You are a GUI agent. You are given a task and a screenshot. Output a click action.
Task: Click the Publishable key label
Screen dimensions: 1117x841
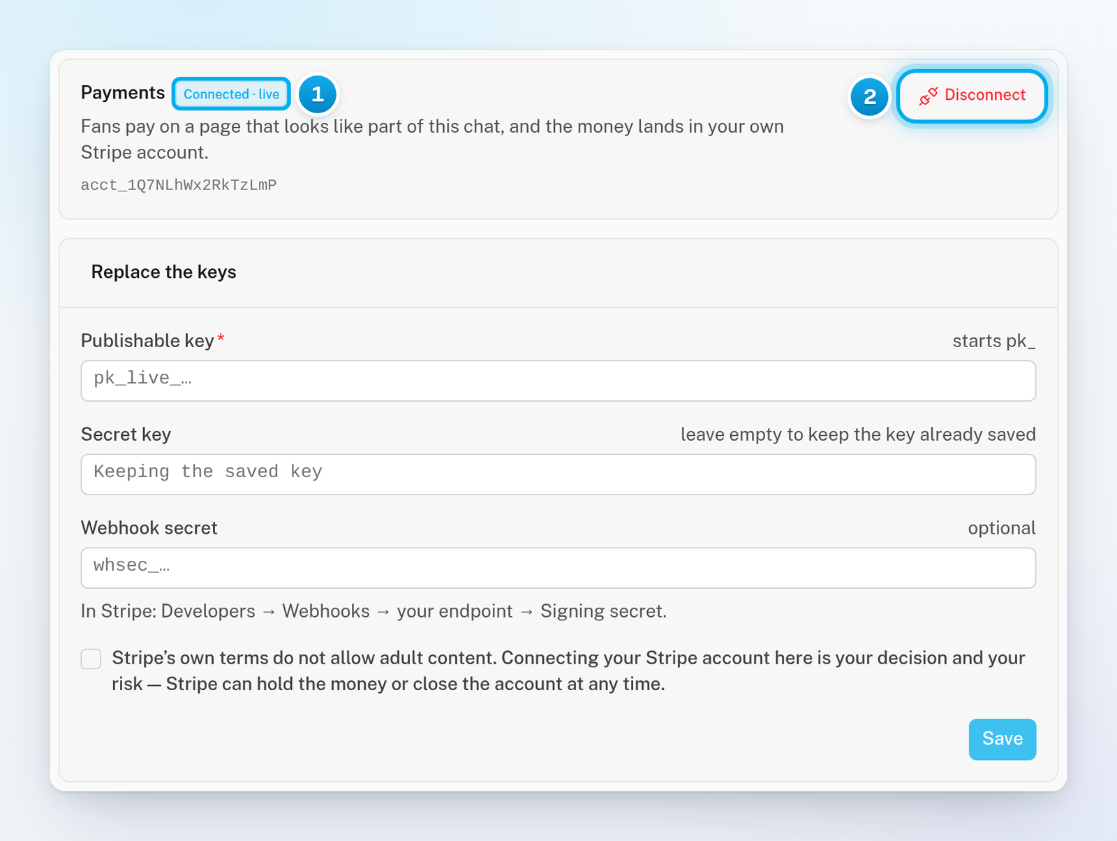(x=147, y=341)
